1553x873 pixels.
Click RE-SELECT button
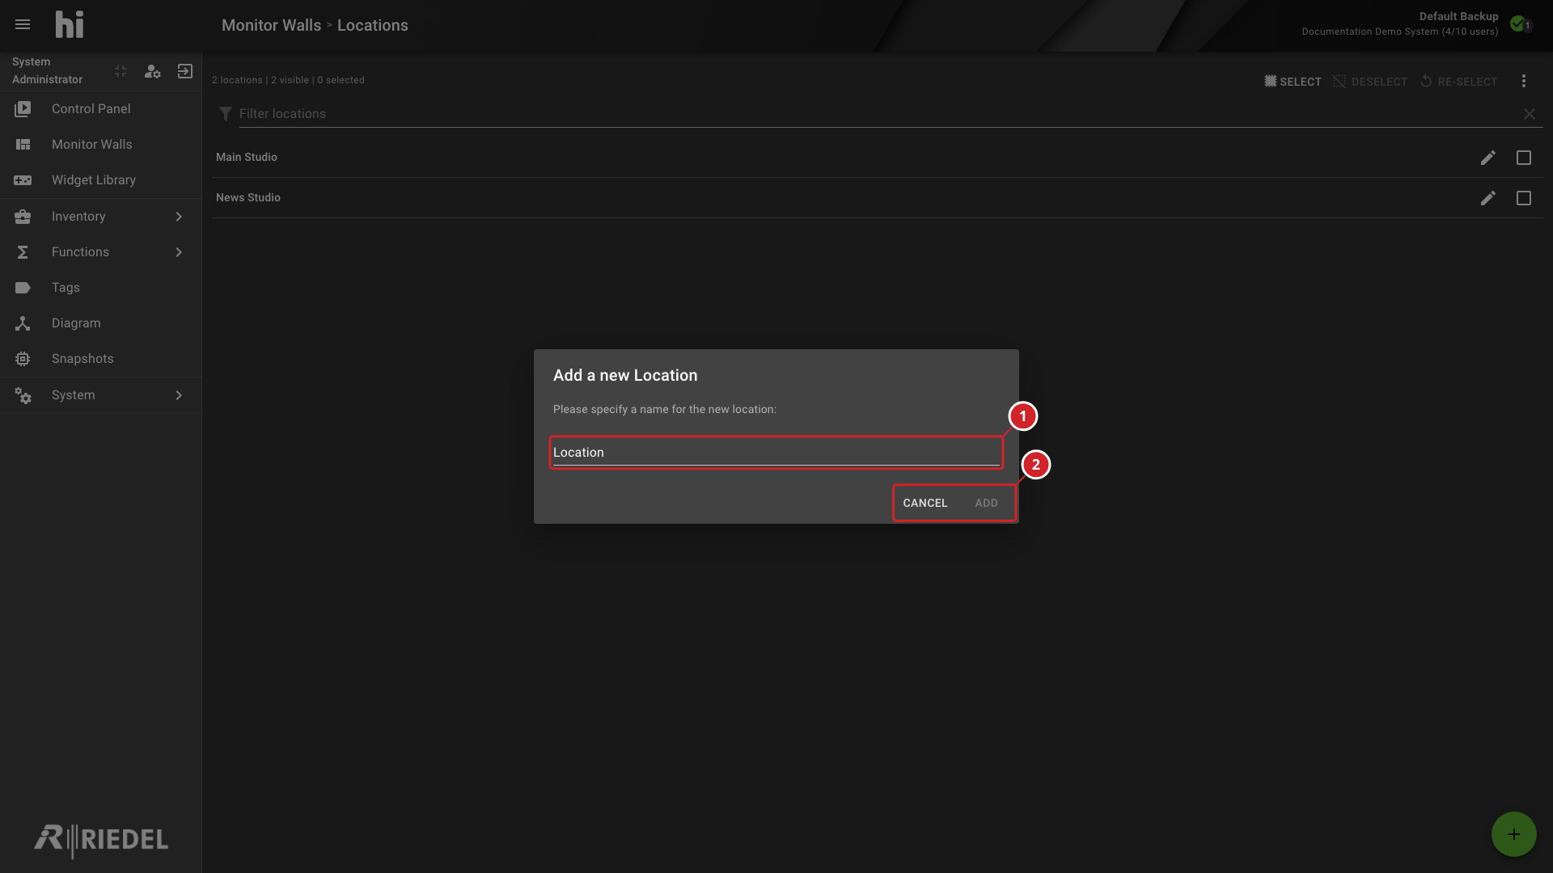tap(1458, 82)
